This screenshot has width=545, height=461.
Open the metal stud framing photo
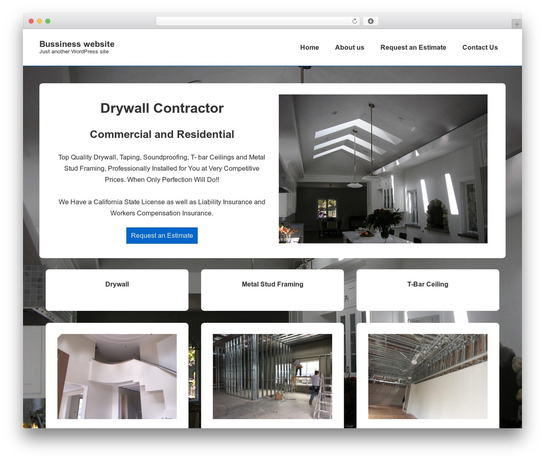(272, 376)
